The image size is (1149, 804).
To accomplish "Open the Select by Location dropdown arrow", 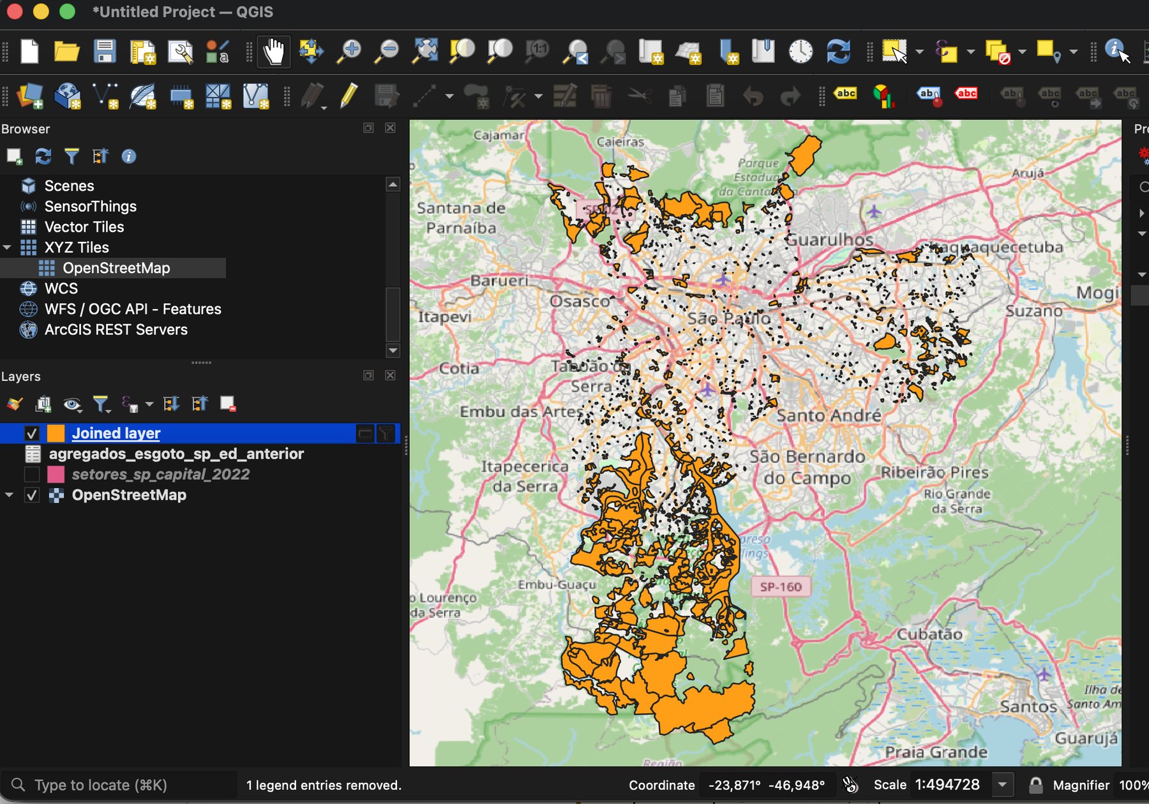I will (x=1073, y=52).
